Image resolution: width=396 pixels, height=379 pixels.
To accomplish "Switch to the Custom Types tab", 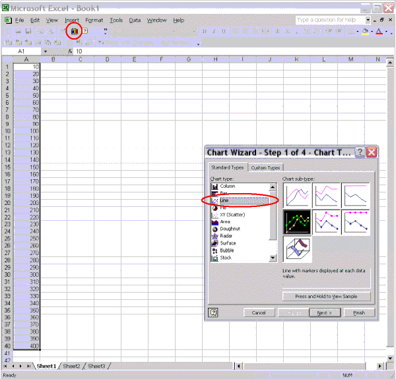I will [x=265, y=167].
